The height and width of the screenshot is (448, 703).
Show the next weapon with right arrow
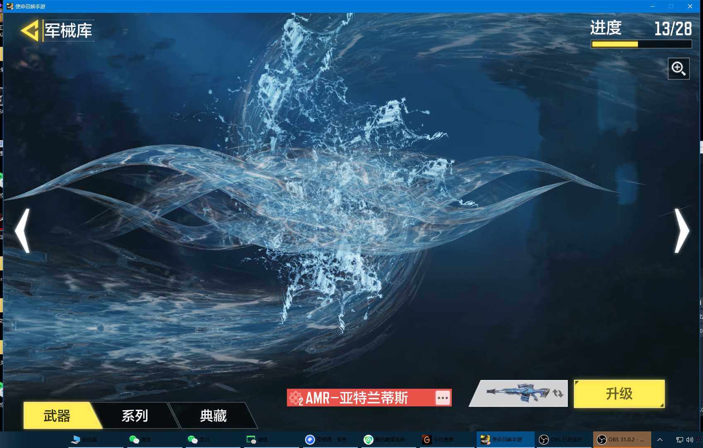pyautogui.click(x=681, y=231)
